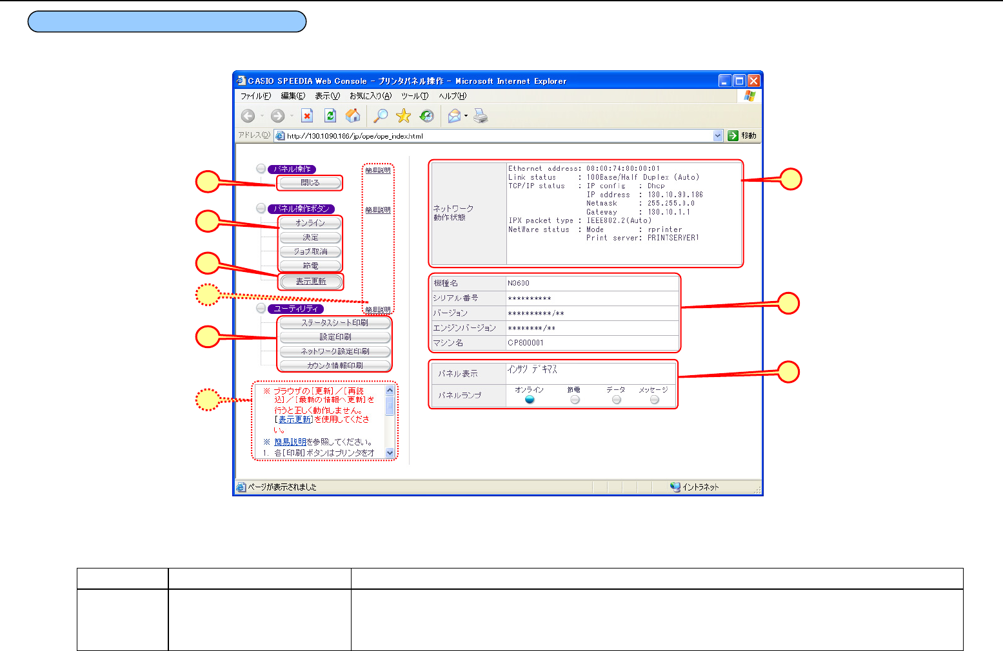Click the machine name value CP800001

(526, 343)
